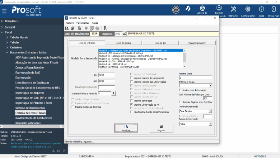The image size is (280, 158).
Task: Check Modelo para Autorização checkbox
Action: click(180, 90)
